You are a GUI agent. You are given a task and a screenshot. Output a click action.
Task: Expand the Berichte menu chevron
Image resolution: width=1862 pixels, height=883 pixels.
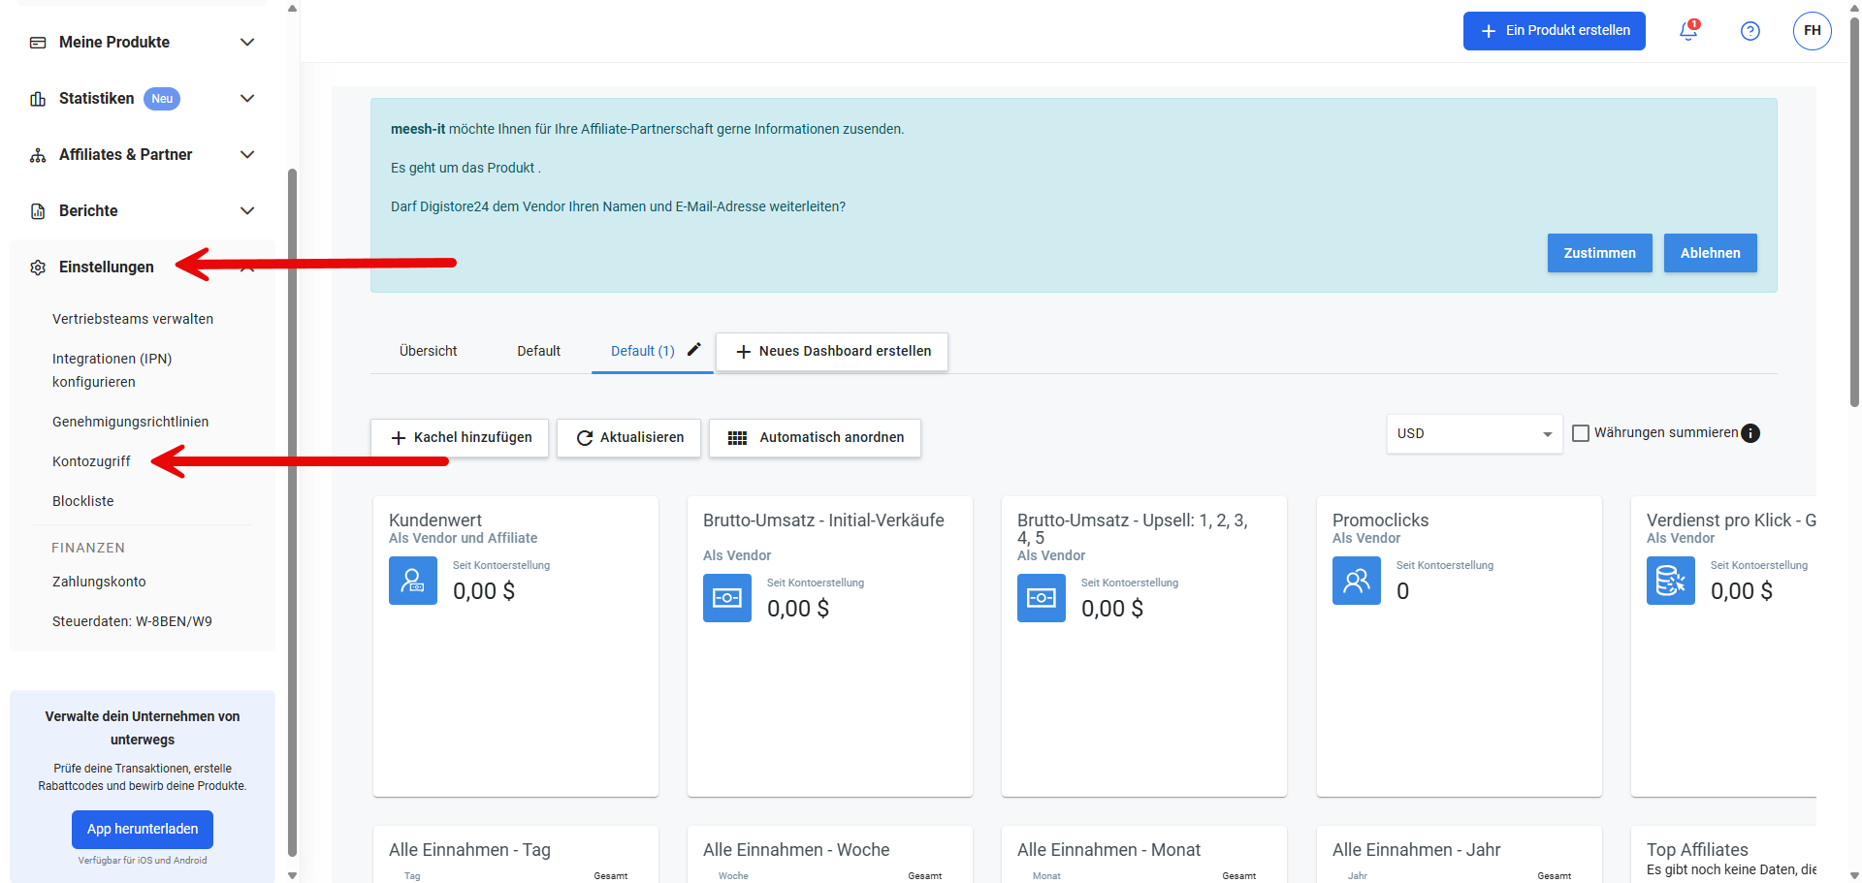click(247, 211)
